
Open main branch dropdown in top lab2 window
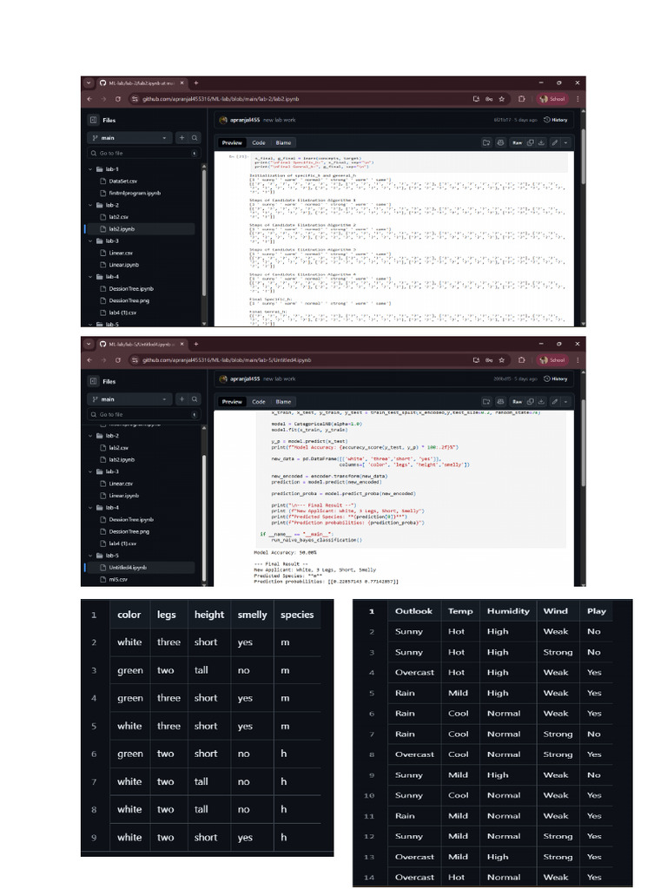[x=129, y=138]
